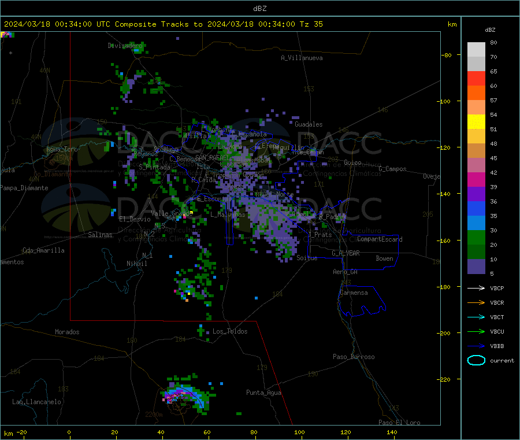The height and width of the screenshot is (440, 520).
Task: Click the Cda_Amarilla map label
Action: (x=43, y=250)
